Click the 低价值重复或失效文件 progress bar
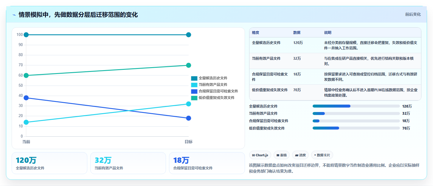This screenshot has width=433, height=186. pyautogui.click(x=356, y=128)
